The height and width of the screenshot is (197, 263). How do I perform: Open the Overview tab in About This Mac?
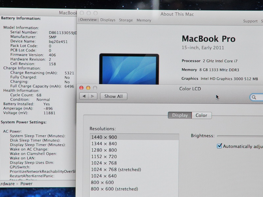tap(88, 20)
